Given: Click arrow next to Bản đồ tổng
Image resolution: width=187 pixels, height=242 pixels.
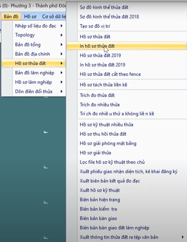Looking at the screenshot, I should (x=61, y=45).
